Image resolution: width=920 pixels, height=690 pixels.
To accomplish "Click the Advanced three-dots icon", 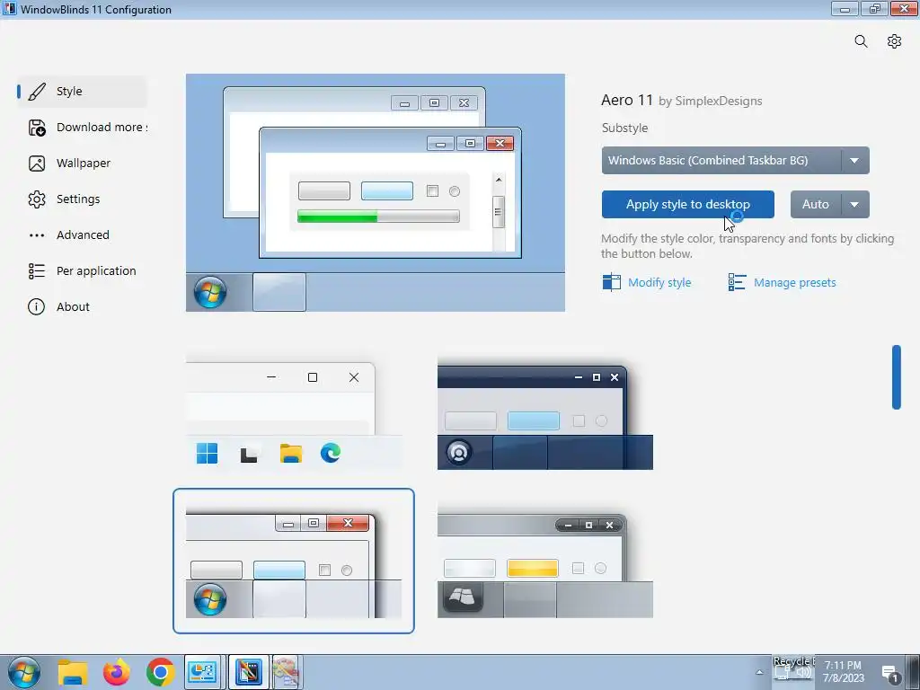I will coord(36,235).
